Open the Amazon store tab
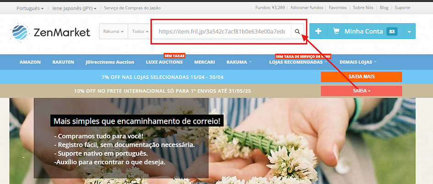The height and width of the screenshot is (184, 433). (x=30, y=62)
